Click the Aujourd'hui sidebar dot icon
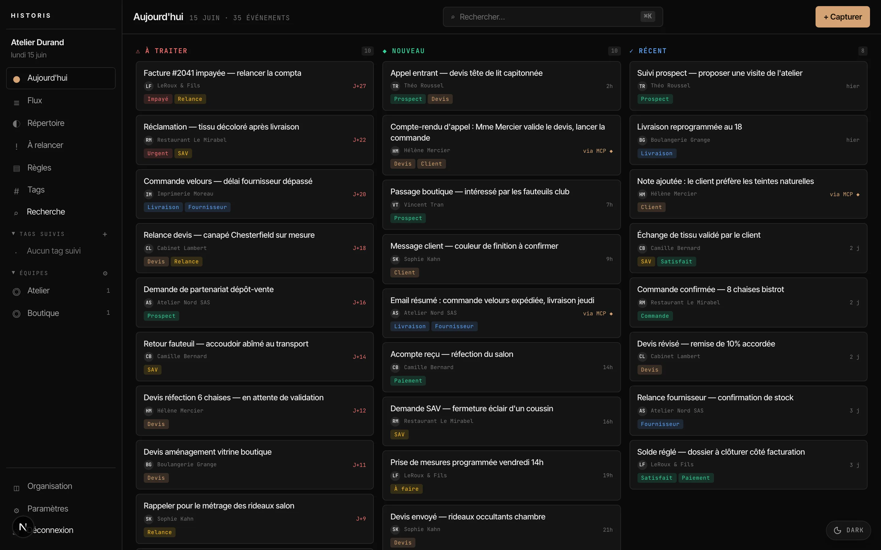Screen dimensions: 881x550 (x=17, y=79)
